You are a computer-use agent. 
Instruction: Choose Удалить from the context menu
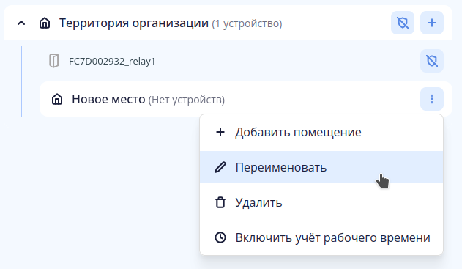pos(321,202)
